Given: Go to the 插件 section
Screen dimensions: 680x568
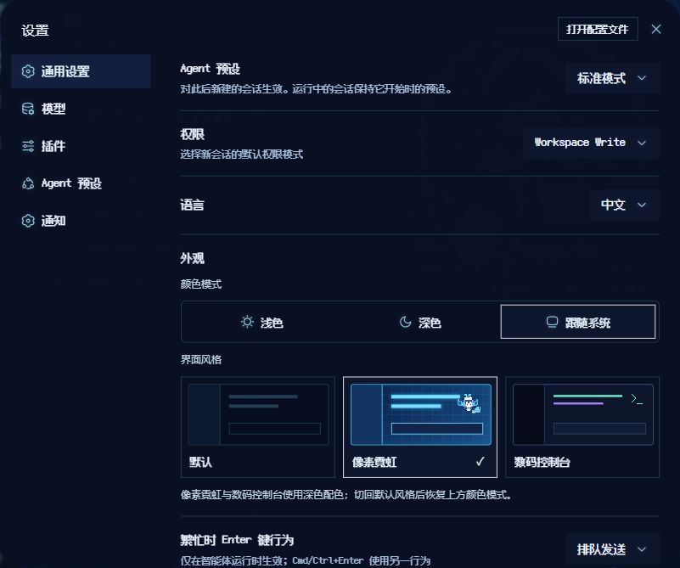Looking at the screenshot, I should tap(81, 146).
